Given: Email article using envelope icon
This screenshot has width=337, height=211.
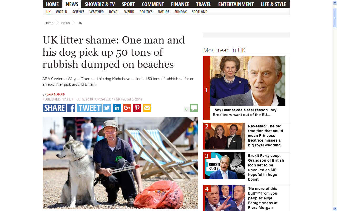Looking at the screenshot, I should (x=147, y=108).
